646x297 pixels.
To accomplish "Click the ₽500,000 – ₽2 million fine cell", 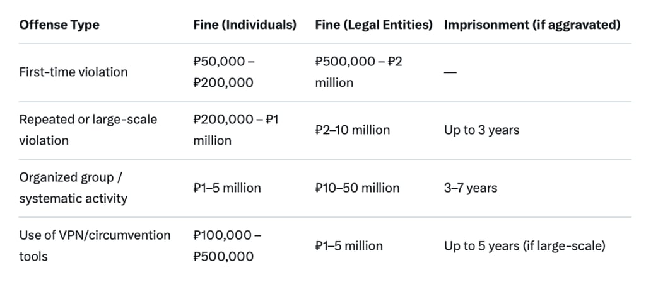I will (x=359, y=72).
